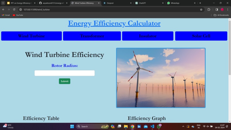Click the battery tray icon
Image resolution: width=231 pixels, height=130 pixels.
tap(212, 127)
